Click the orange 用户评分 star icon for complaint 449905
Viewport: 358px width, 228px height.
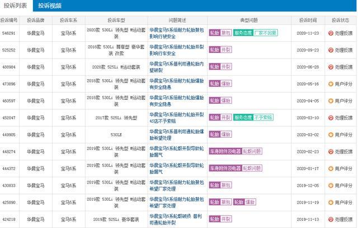(x=331, y=135)
